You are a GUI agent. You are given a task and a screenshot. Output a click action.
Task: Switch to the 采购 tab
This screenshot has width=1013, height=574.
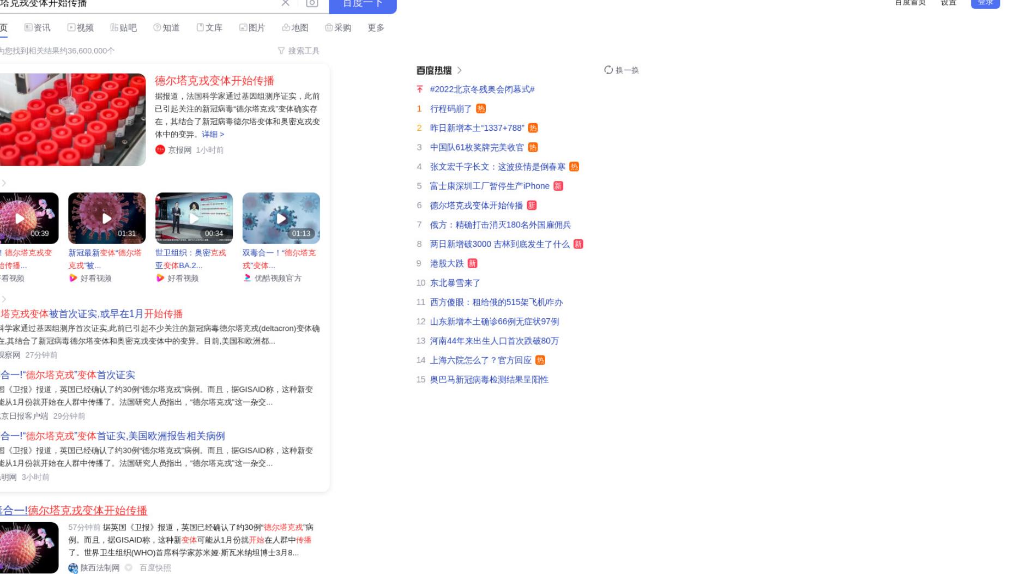coord(338,28)
